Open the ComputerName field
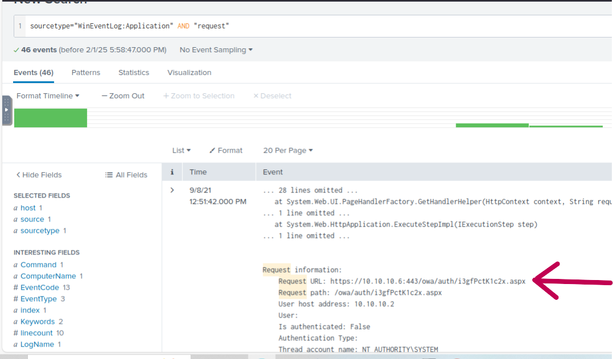Image resolution: width=613 pixels, height=359 pixels. (x=48, y=276)
